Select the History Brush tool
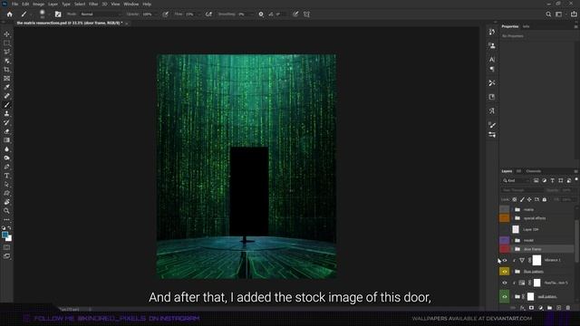Screen dimensions: 580x326 click(x=6, y=122)
